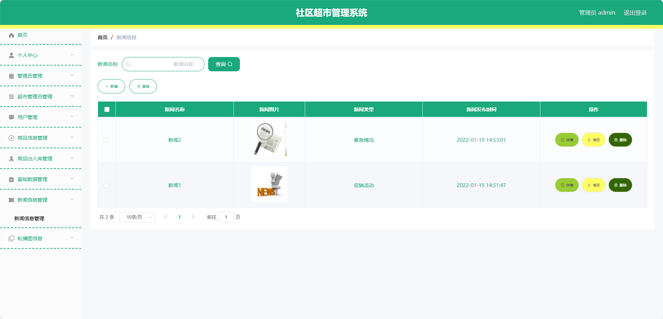Click 修改 for row 新闻2
This screenshot has height=319, width=663.
pos(593,140)
